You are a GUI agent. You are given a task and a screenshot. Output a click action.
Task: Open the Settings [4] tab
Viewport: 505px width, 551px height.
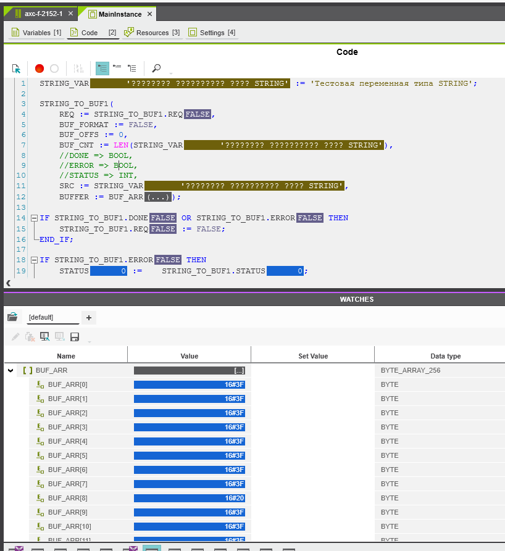[211, 33]
